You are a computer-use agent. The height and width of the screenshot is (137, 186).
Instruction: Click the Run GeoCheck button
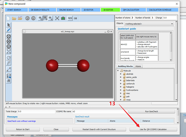(152, 112)
